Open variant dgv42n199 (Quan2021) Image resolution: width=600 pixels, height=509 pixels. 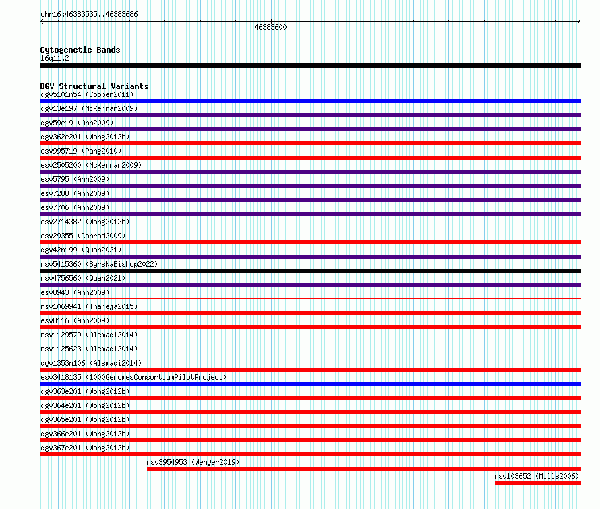(x=81, y=250)
